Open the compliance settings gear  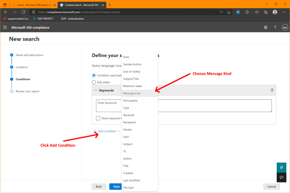coord(266,27)
